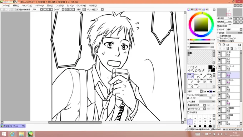Image resolution: width=243 pixels, height=137 pixels.
Task: Select the 消しゴム eraser tool
Action: [197, 81]
